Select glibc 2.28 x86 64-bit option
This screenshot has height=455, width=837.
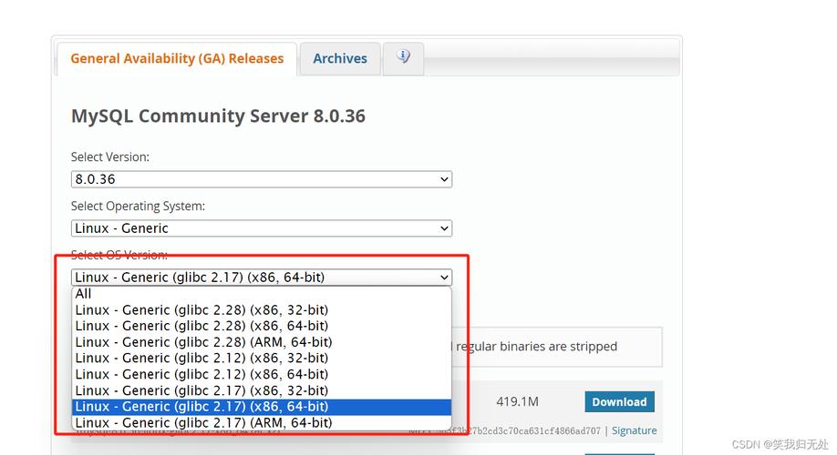(x=262, y=326)
